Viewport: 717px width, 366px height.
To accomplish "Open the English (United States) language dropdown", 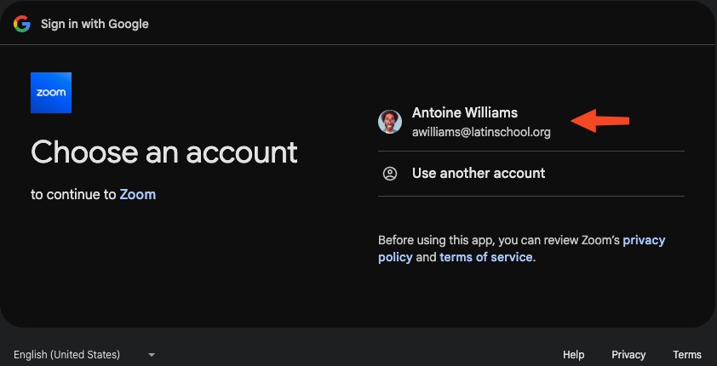I will pyautogui.click(x=84, y=355).
